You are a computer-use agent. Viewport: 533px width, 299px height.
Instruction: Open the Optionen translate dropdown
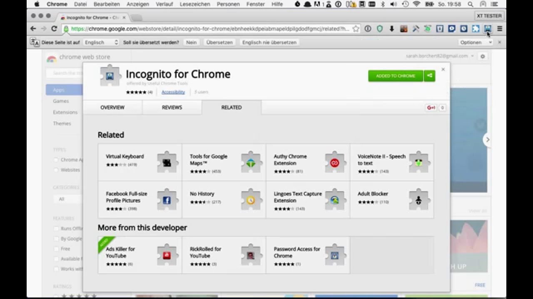tap(476, 42)
